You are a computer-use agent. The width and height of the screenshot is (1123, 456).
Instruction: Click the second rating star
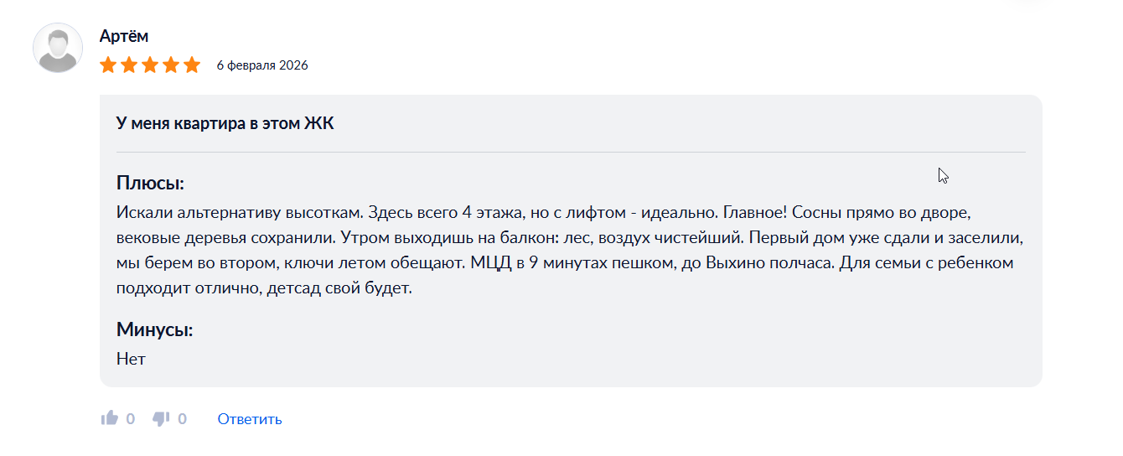coord(129,65)
